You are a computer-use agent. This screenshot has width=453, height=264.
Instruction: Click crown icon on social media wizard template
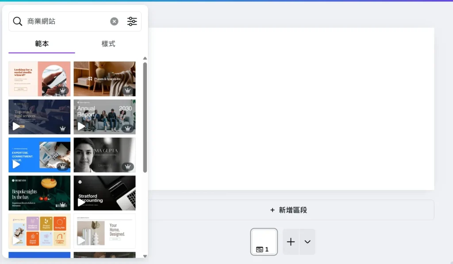(x=63, y=90)
